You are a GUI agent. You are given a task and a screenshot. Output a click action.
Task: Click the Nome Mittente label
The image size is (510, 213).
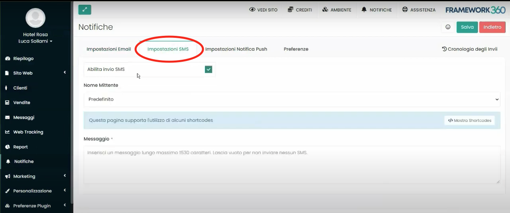[101, 85]
